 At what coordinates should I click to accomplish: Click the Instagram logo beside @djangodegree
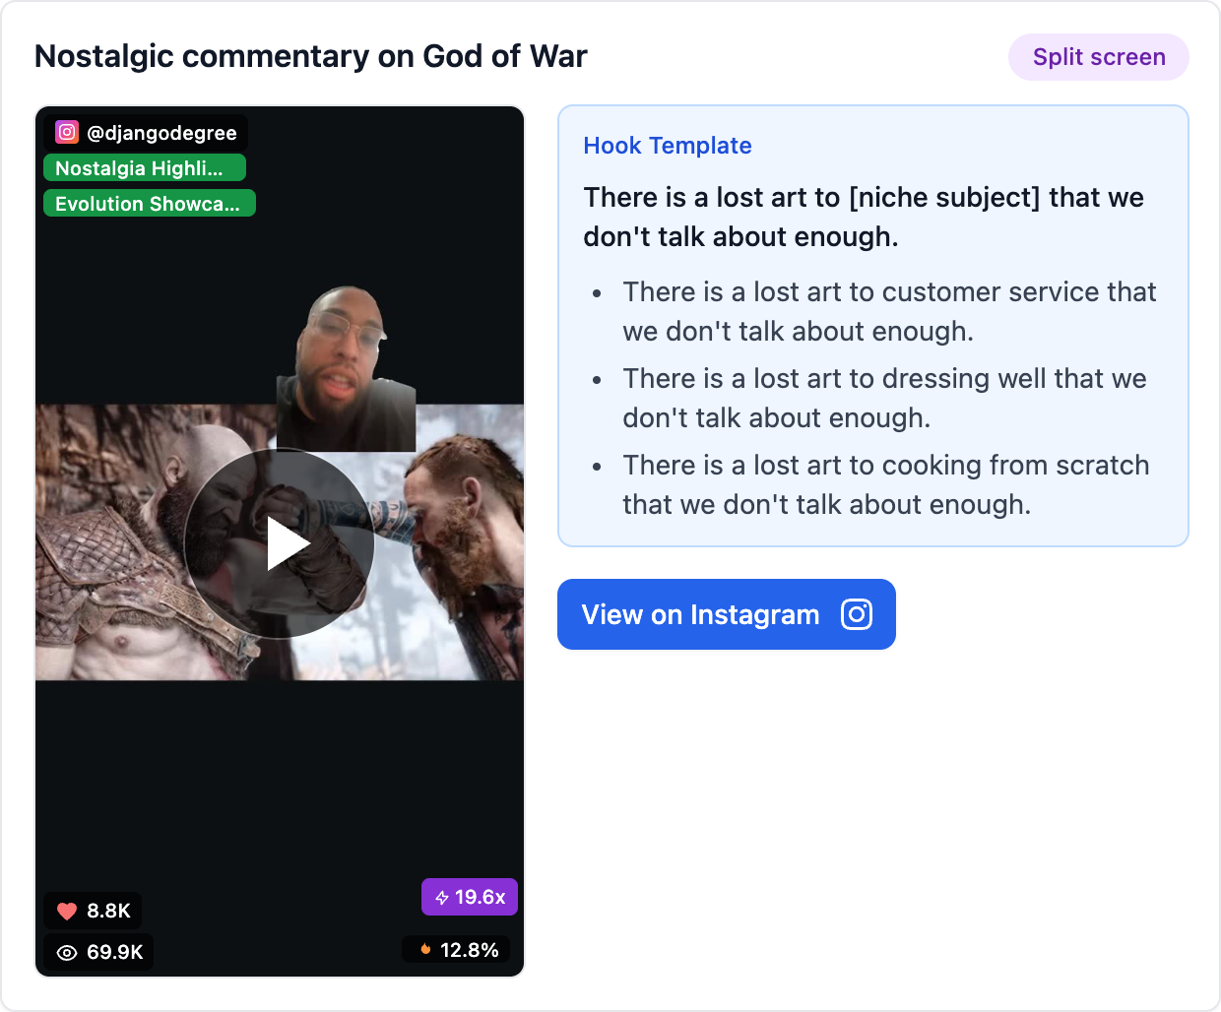point(67,132)
